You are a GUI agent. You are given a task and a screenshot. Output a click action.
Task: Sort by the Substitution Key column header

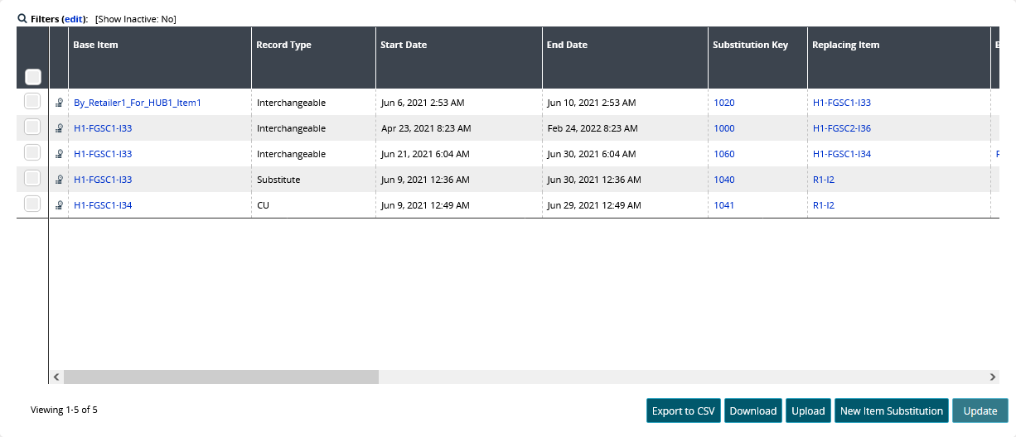(750, 45)
